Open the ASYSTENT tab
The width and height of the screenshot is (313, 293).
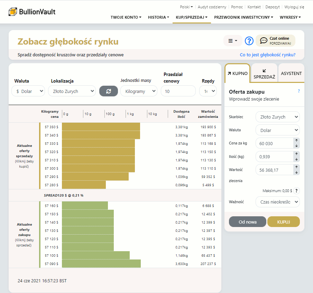click(291, 74)
